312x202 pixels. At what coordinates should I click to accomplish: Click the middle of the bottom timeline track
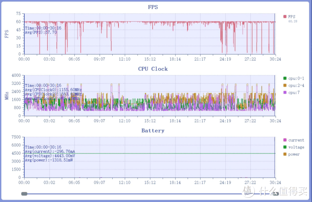pyautogui.click(x=133, y=194)
